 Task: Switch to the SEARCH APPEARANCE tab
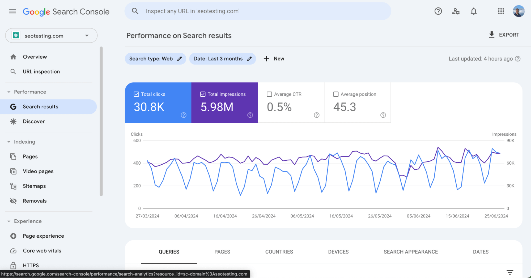[411, 252]
